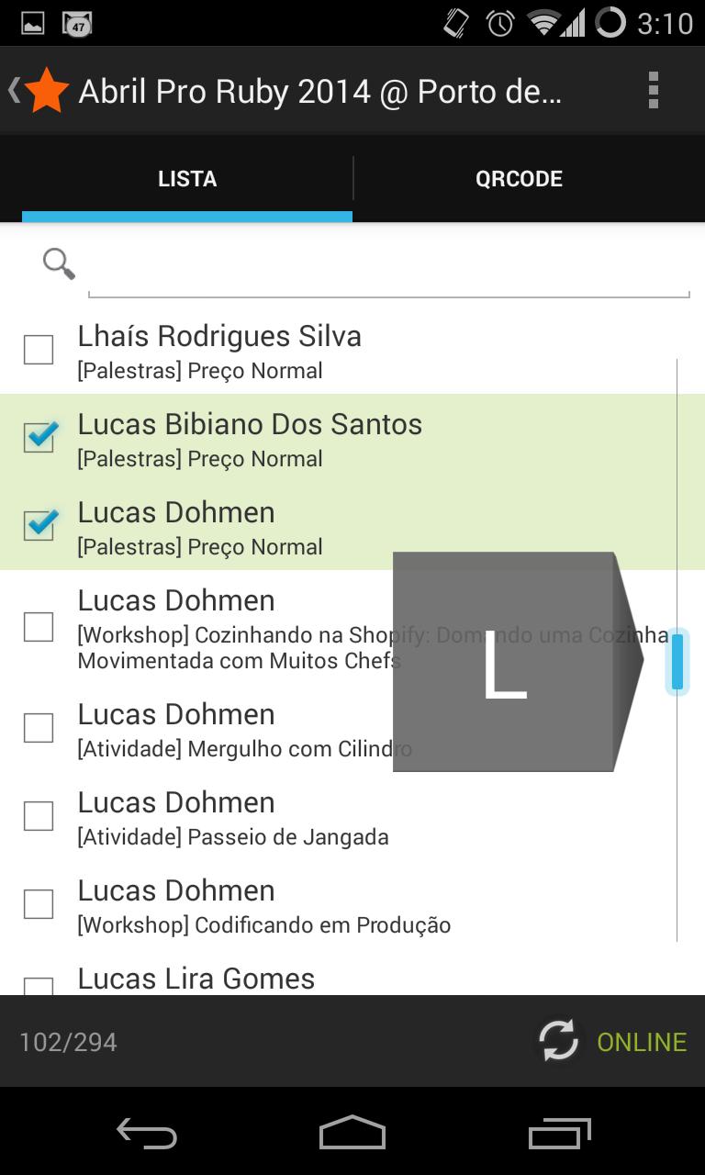Click the magnifying glass search icon
705x1175 pixels.
[x=59, y=264]
